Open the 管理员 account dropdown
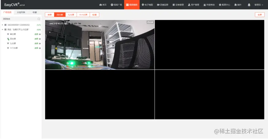 (259, 5)
